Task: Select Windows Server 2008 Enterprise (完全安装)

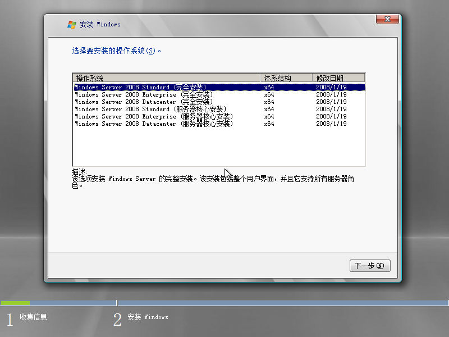Action: [x=140, y=94]
